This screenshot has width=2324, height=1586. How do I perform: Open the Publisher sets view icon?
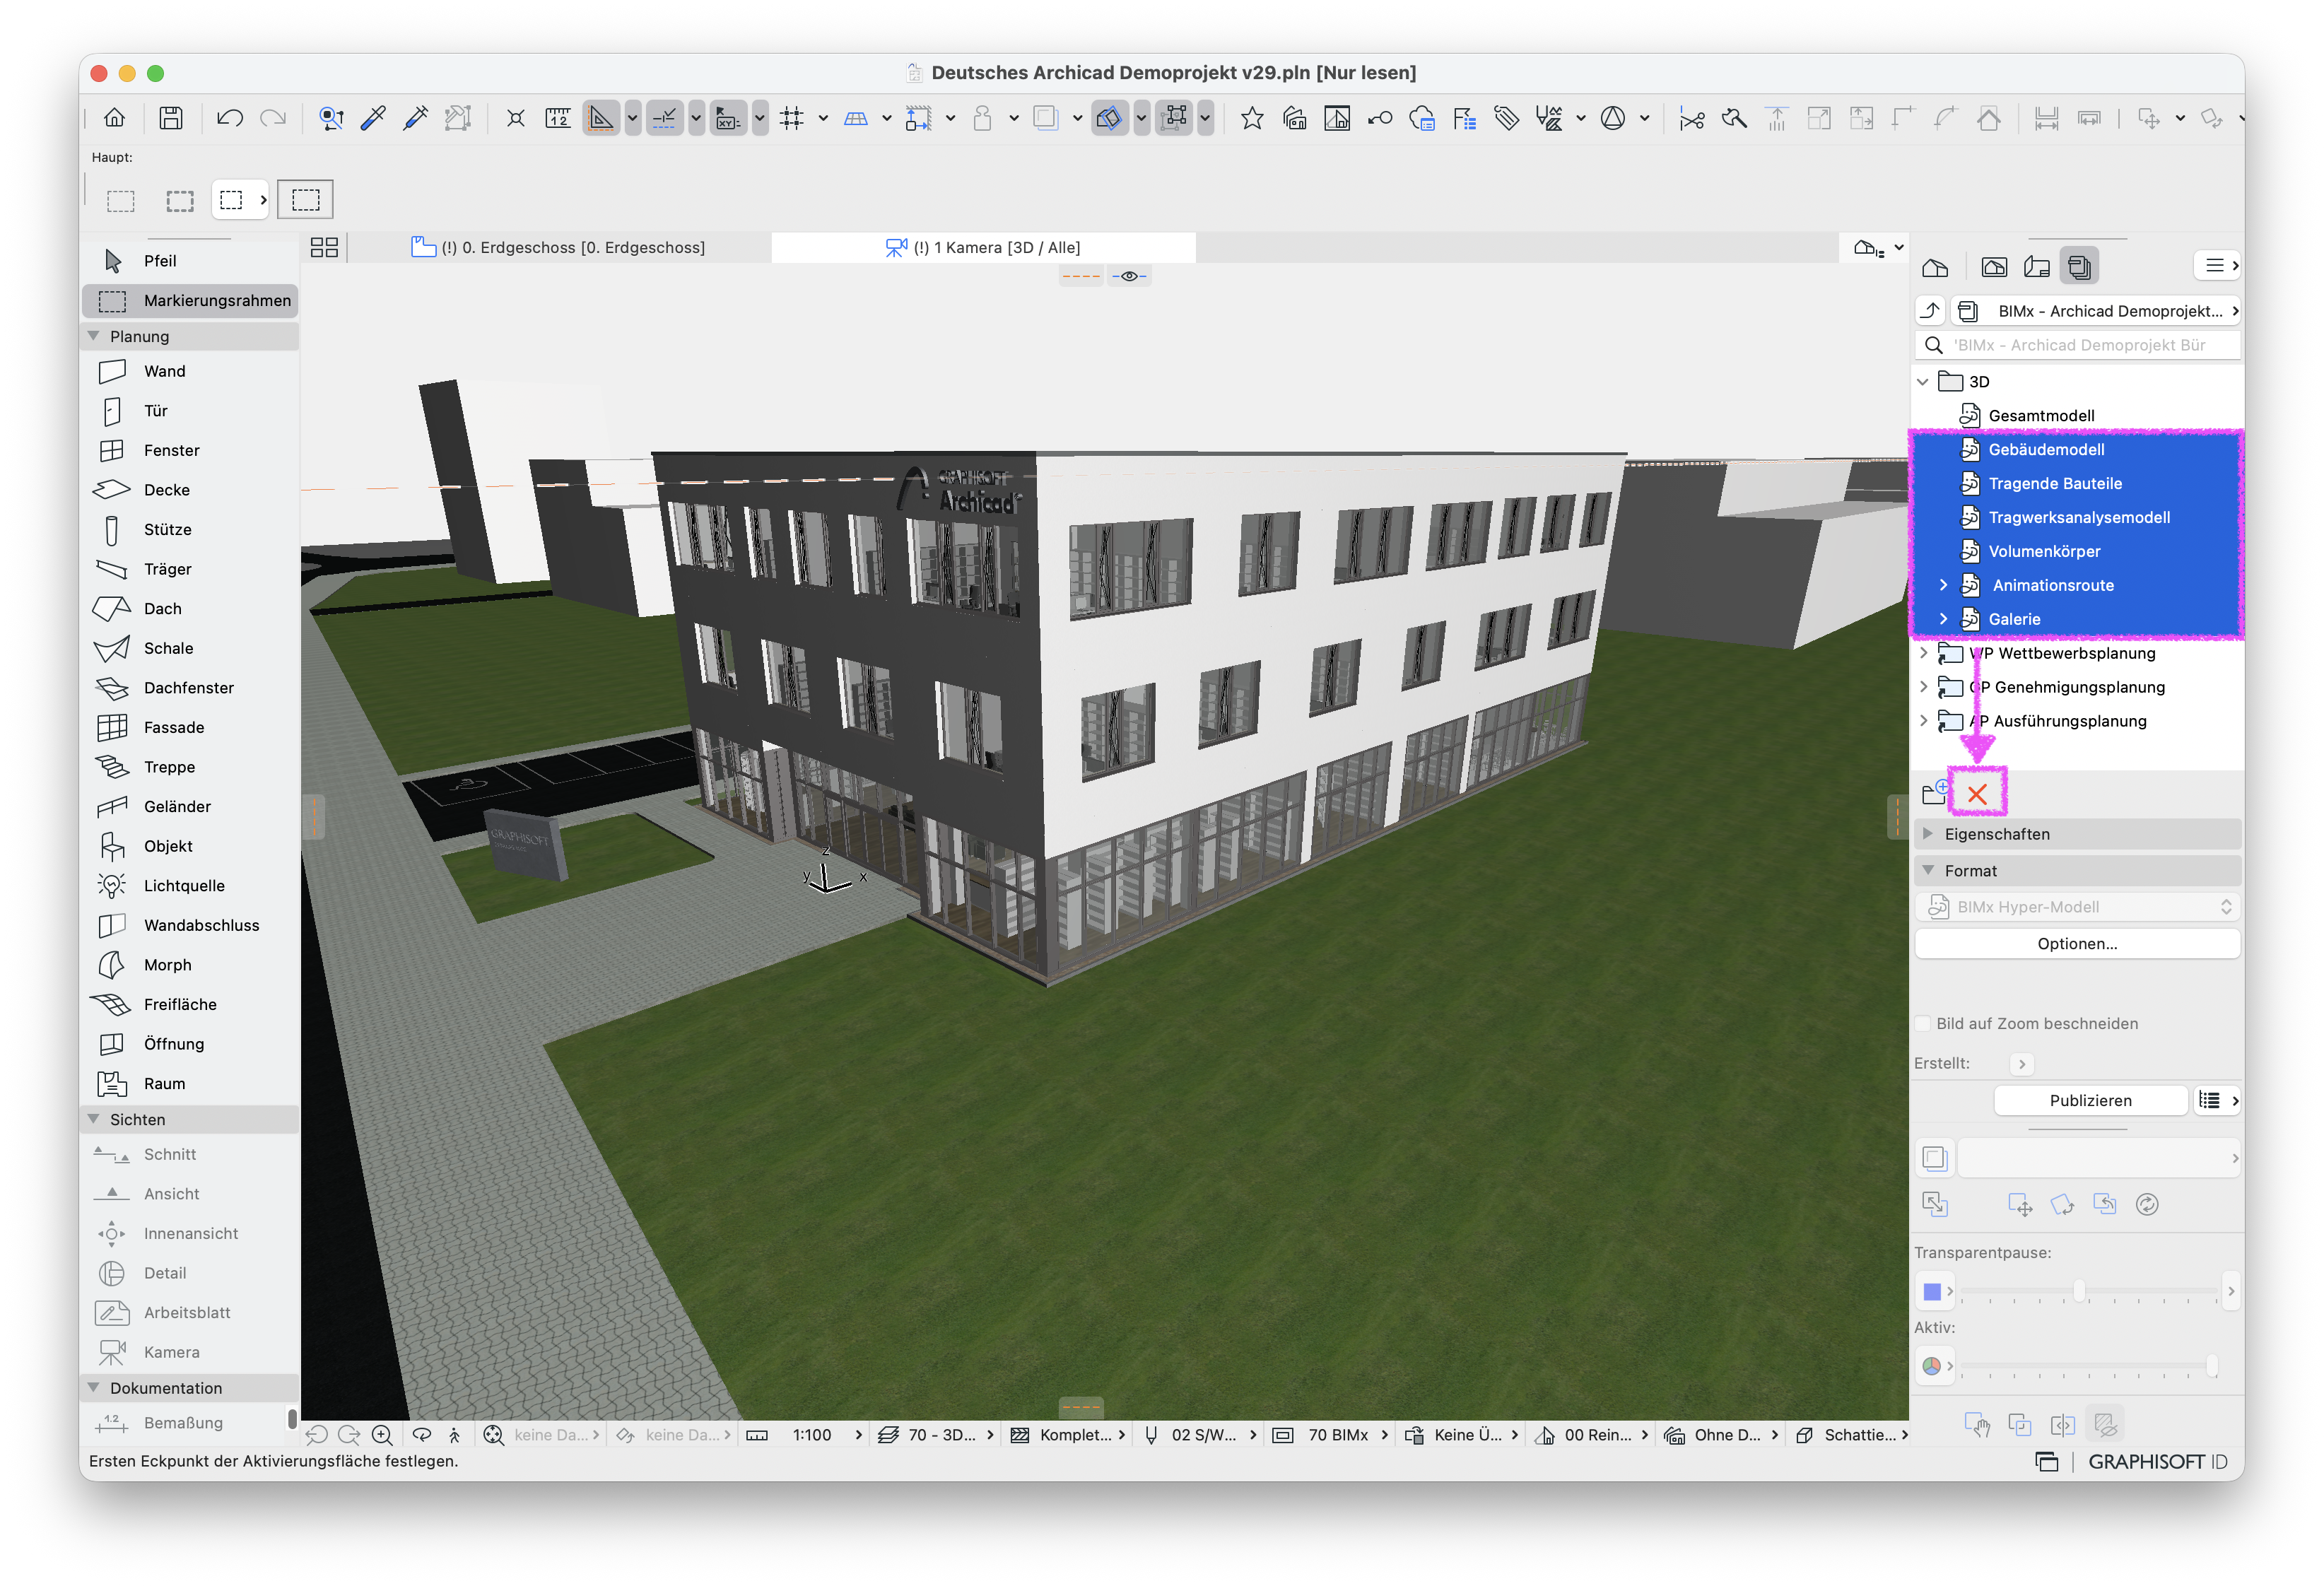2080,267
